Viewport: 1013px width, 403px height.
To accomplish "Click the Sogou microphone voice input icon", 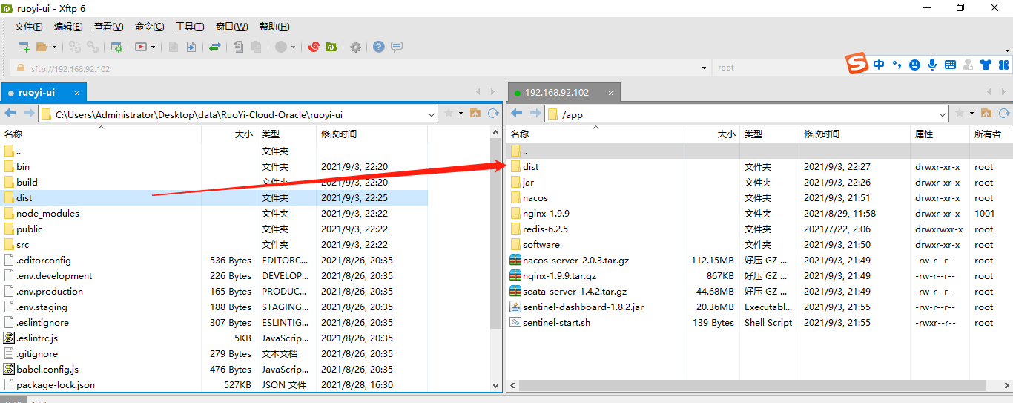I will pyautogui.click(x=932, y=65).
